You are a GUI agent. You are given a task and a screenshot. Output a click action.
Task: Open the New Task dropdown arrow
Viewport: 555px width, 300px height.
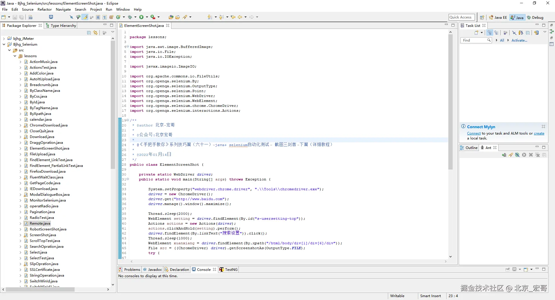(482, 33)
